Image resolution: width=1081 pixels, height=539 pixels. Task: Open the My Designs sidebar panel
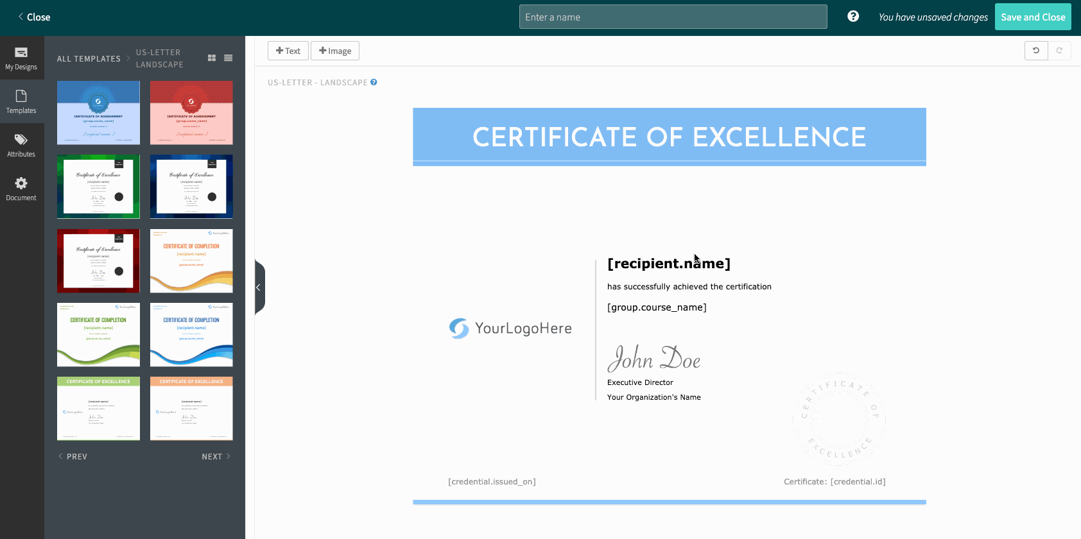21,58
